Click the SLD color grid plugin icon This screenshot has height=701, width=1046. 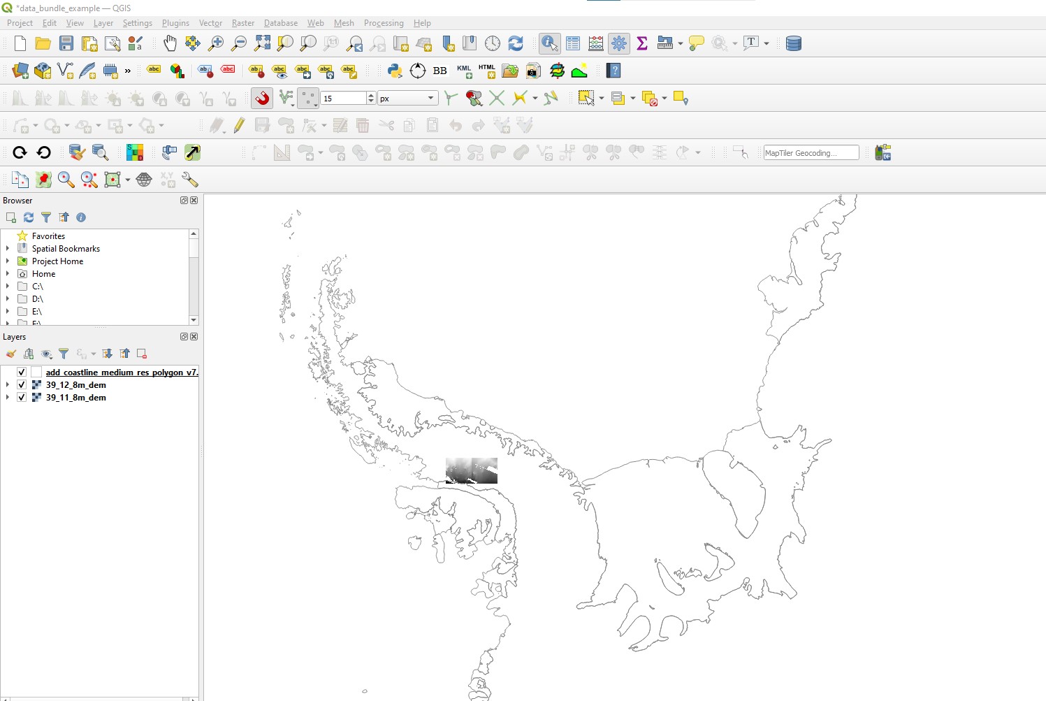pos(134,152)
